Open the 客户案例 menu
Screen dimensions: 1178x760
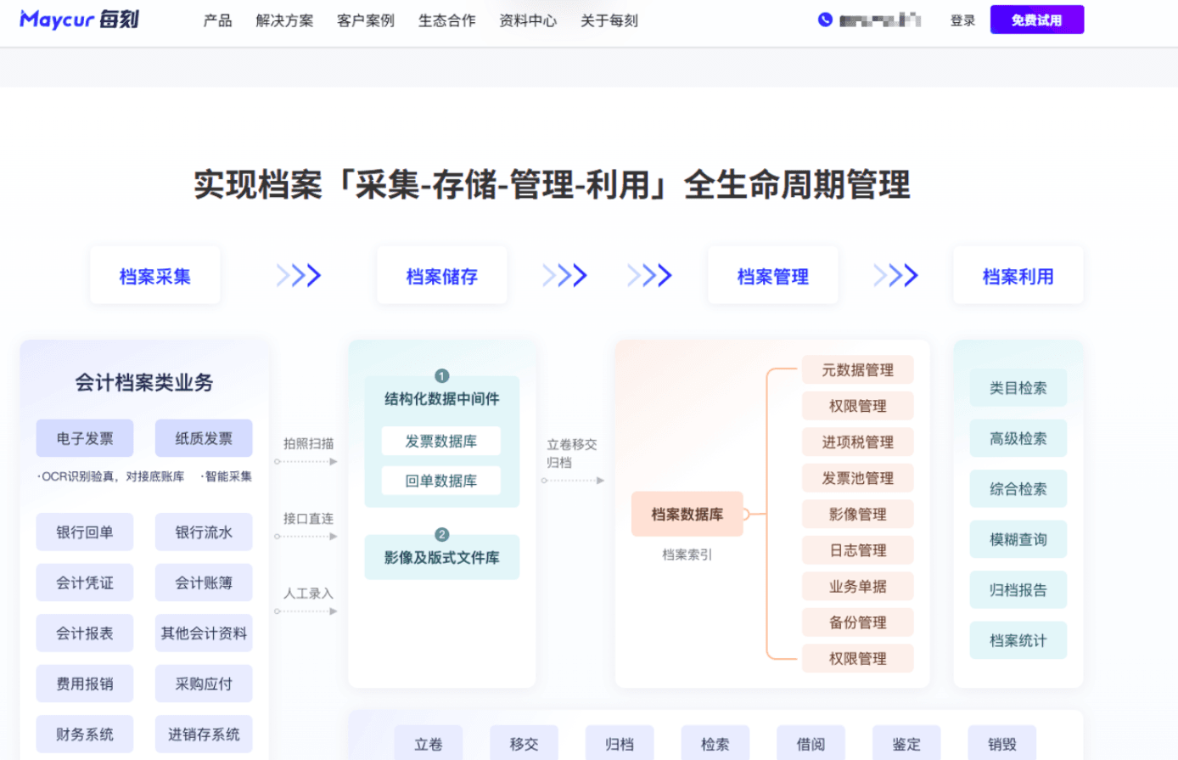[x=366, y=20]
